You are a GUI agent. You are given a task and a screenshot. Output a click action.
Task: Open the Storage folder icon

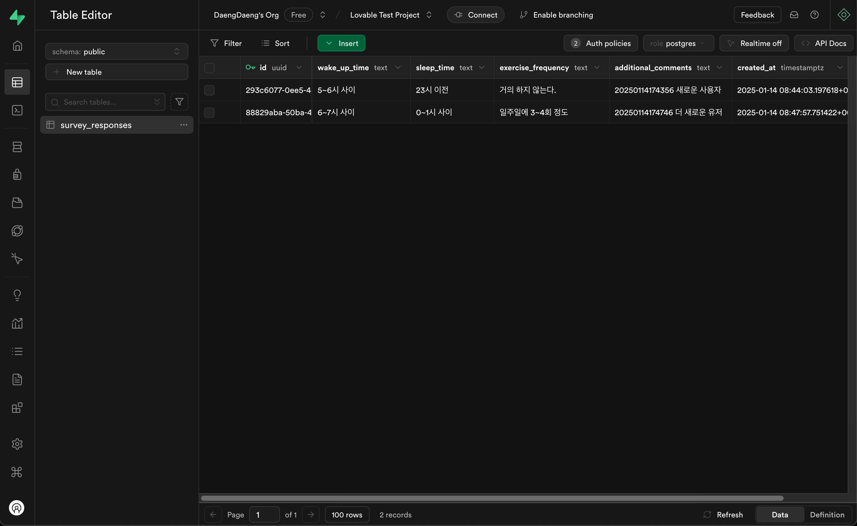point(17,202)
